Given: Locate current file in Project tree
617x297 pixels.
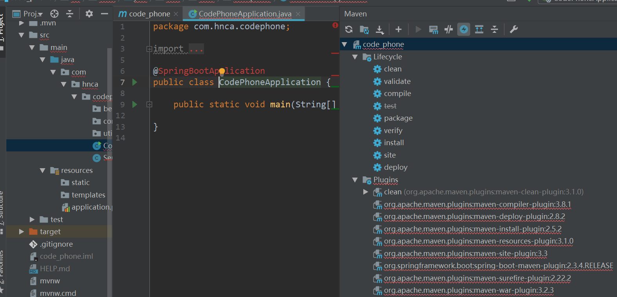Looking at the screenshot, I should pyautogui.click(x=54, y=14).
